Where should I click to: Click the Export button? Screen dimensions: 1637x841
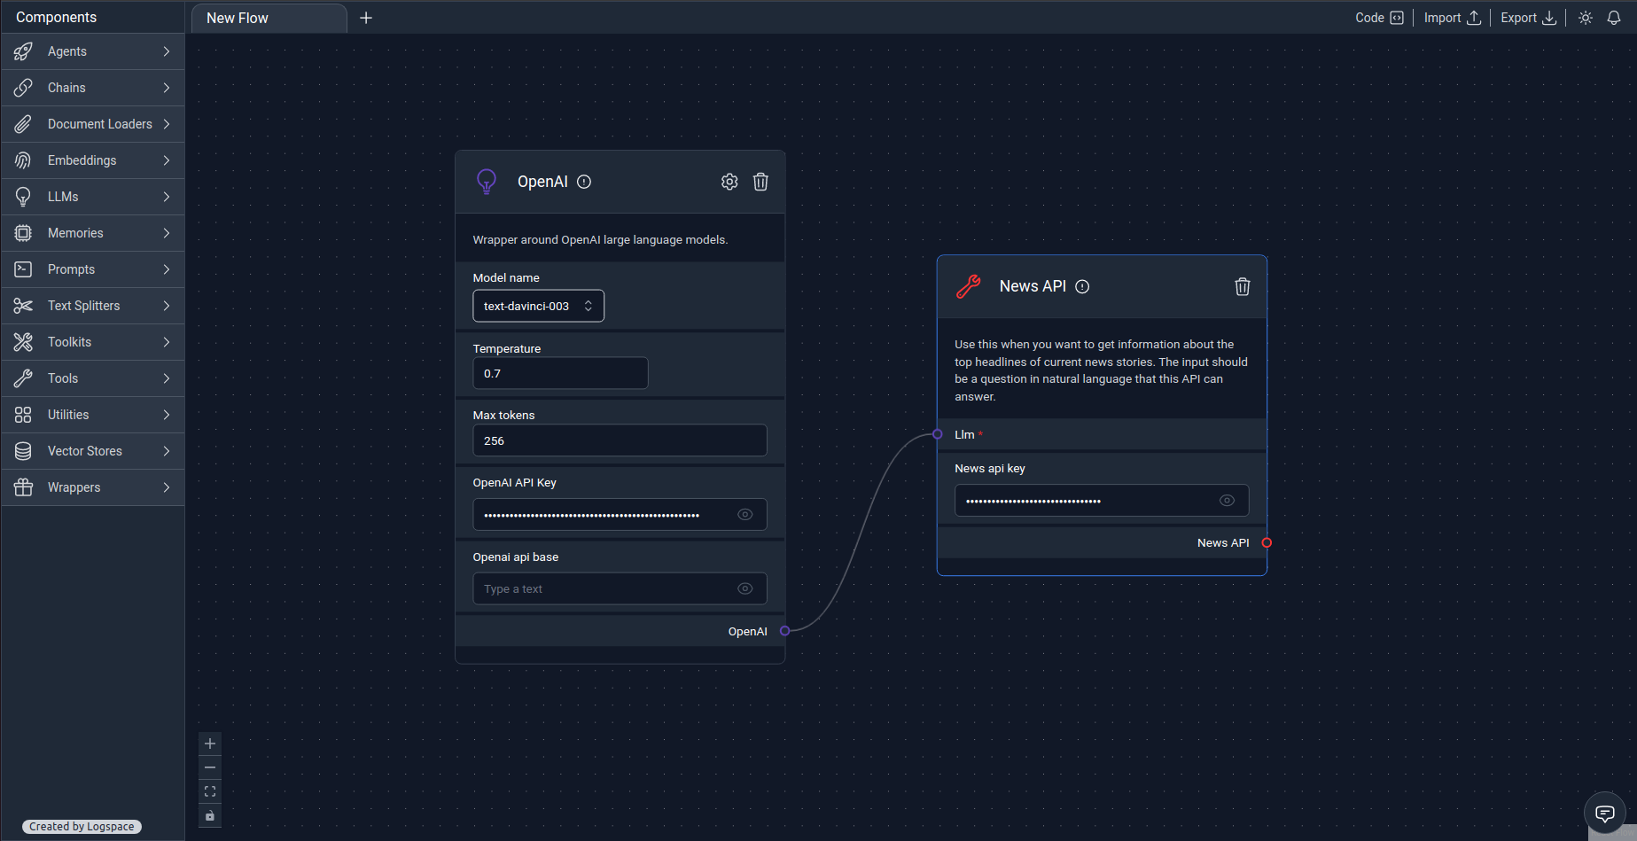point(1528,18)
